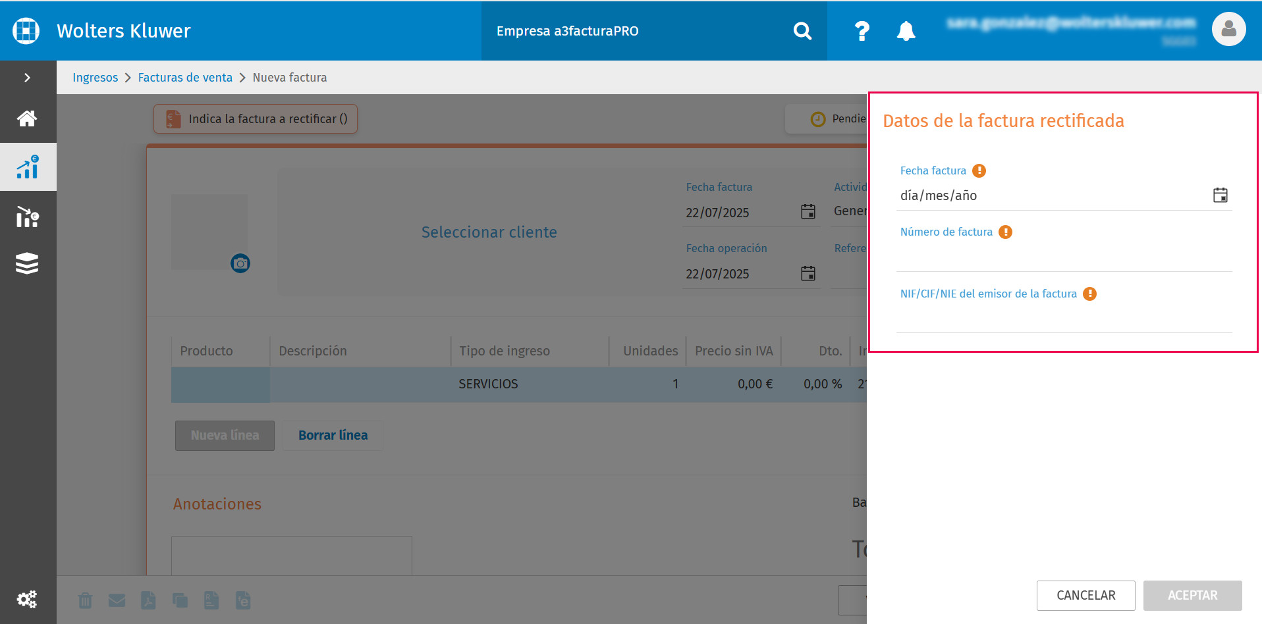Viewport: 1262px width, 624px height.
Task: Expand the left sidebar with the chevron
Action: [x=27, y=78]
